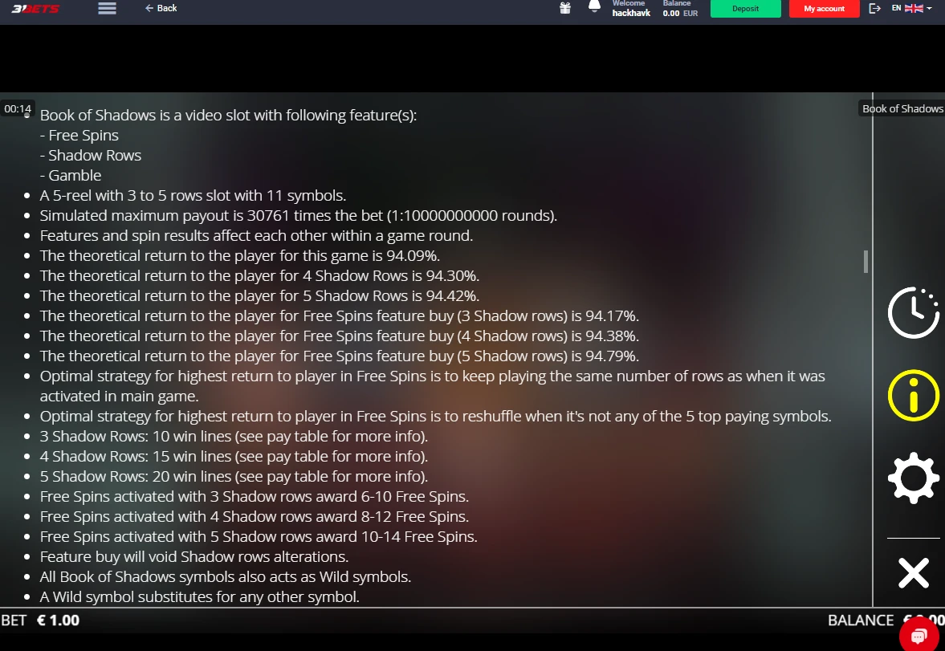Click the 0.00 EUR balance
The width and height of the screenshot is (945, 651).
680,13
